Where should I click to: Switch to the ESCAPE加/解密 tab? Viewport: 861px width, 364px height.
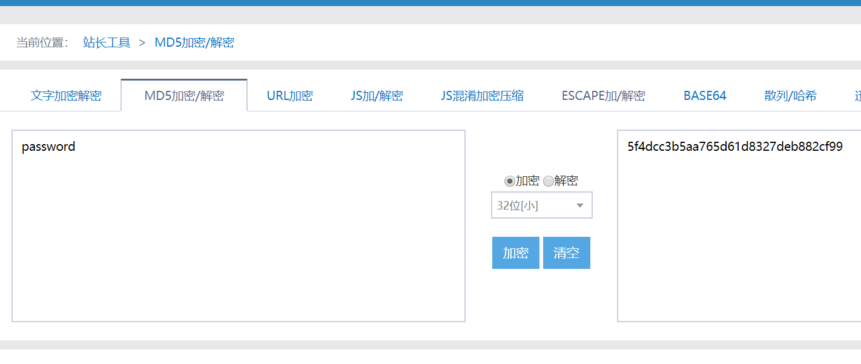603,96
